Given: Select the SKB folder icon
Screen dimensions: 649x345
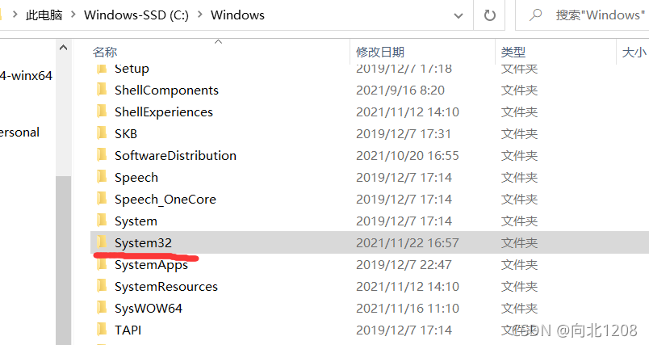Looking at the screenshot, I should pos(102,133).
